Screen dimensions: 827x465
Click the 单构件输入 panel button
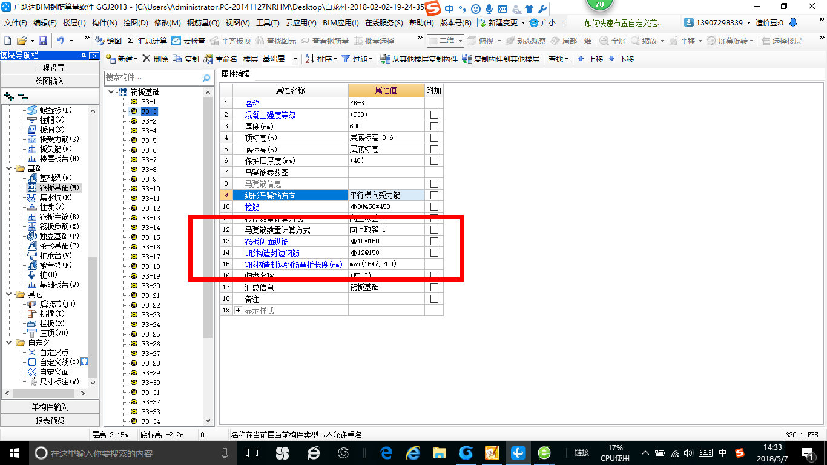coord(50,407)
